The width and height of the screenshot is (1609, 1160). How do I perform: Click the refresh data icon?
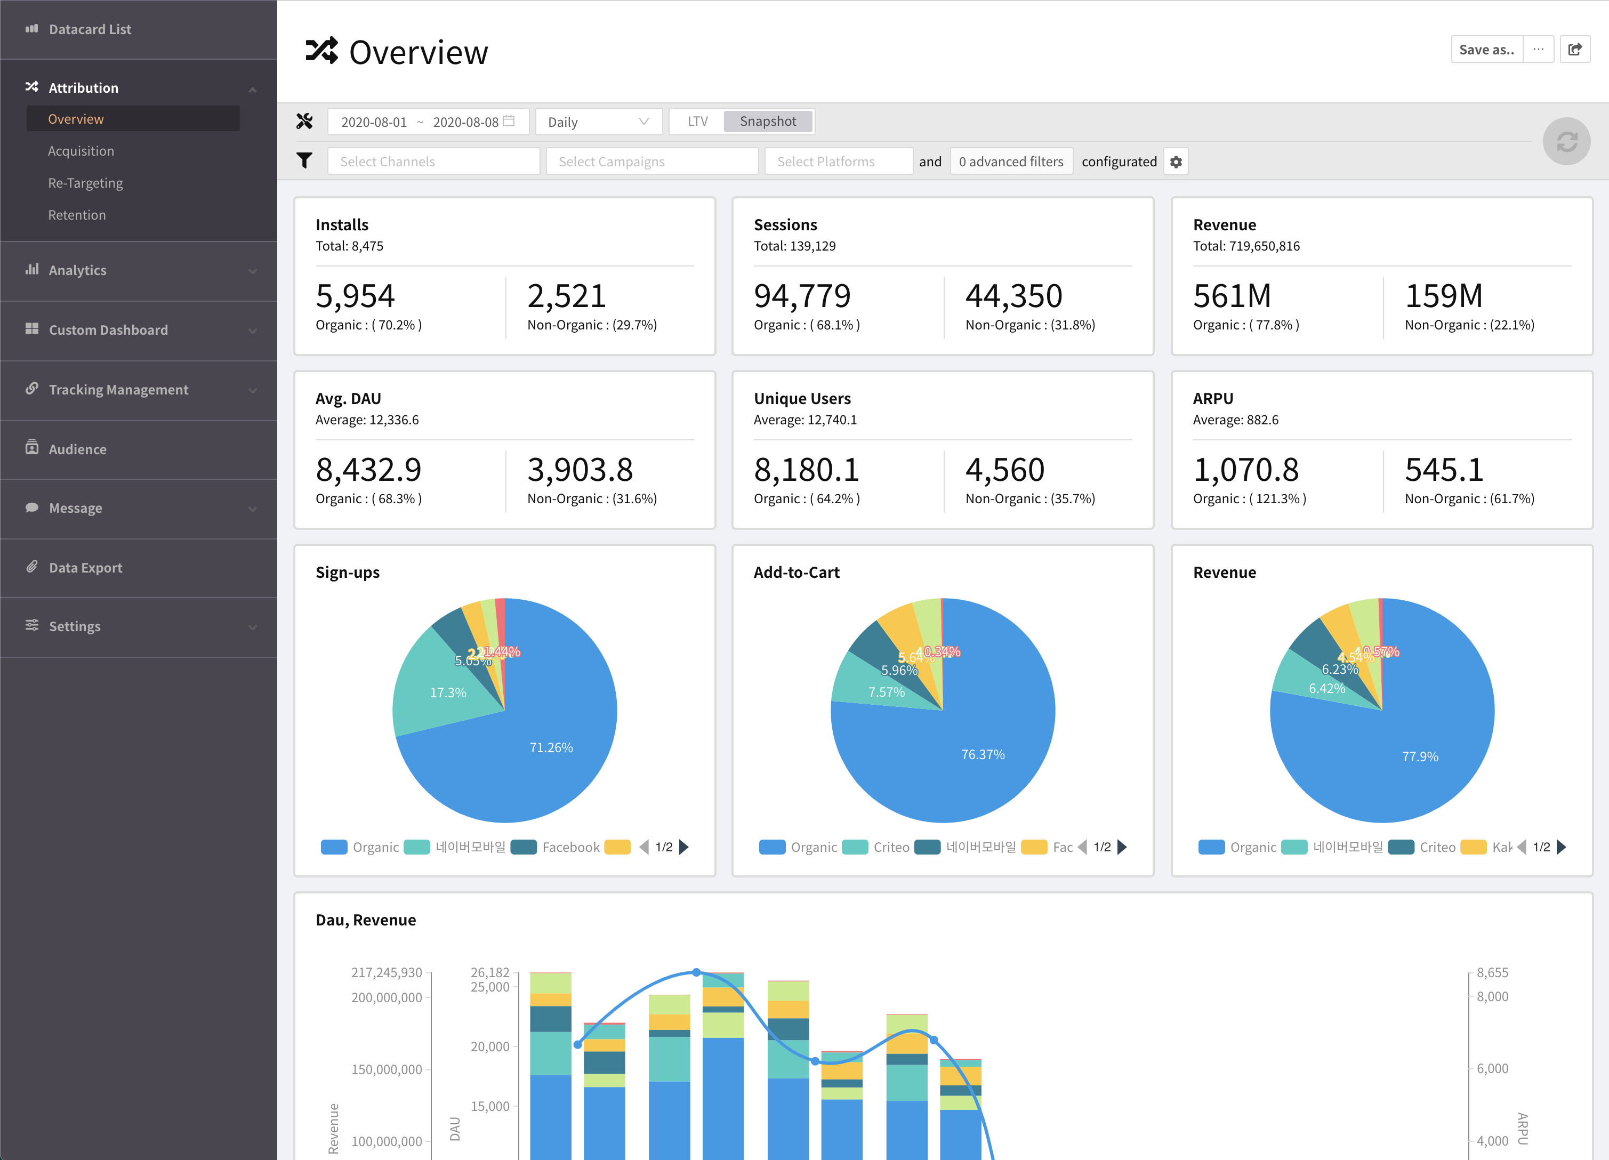pos(1566,142)
